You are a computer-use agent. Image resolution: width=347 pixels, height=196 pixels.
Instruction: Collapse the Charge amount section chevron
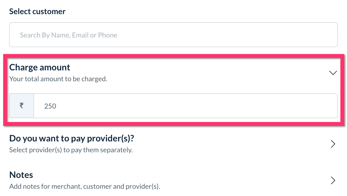(x=333, y=73)
